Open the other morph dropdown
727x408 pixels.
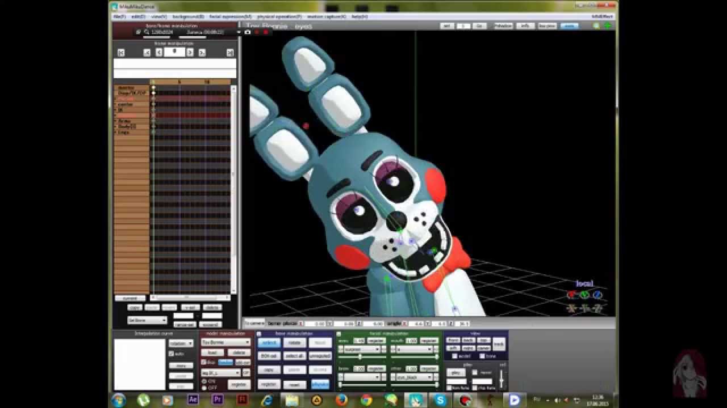[x=414, y=377]
